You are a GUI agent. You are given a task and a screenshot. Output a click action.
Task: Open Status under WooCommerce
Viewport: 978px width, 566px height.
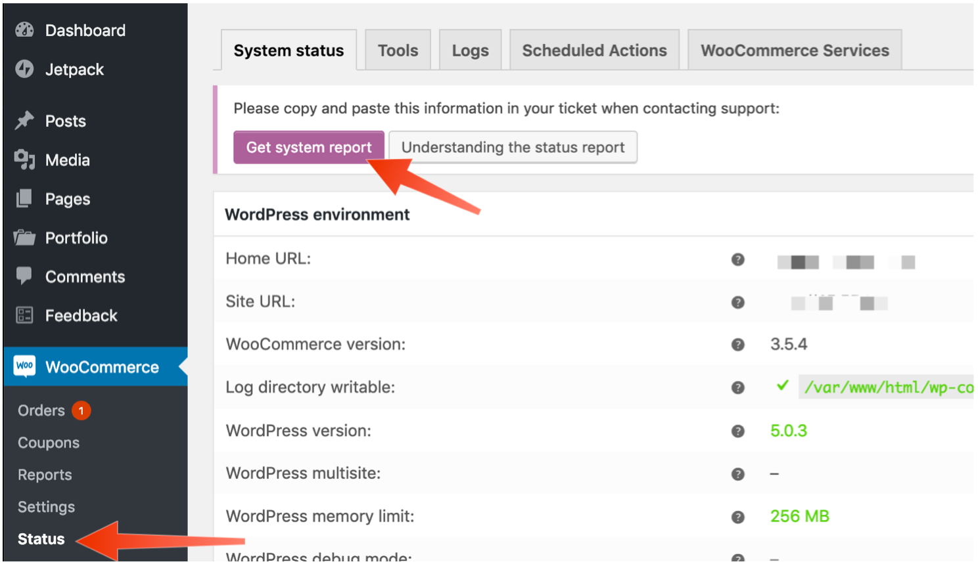coord(41,539)
